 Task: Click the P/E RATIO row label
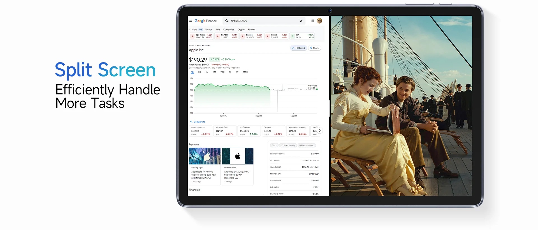pos(274,187)
